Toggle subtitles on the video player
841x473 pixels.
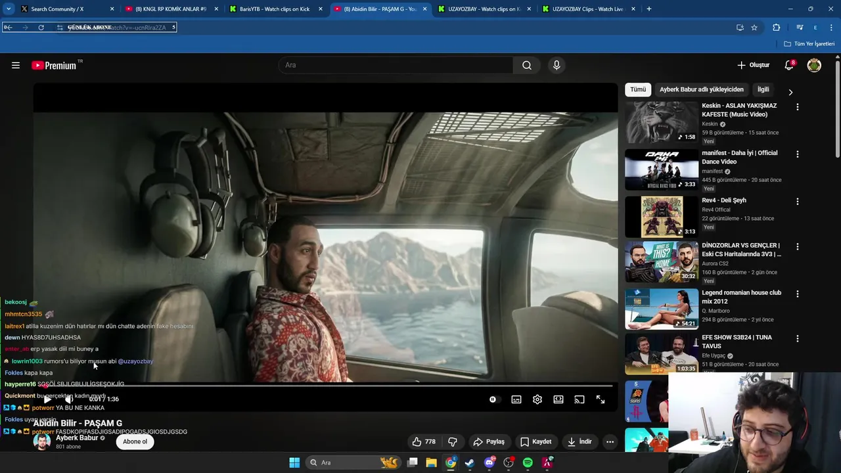[x=516, y=399]
